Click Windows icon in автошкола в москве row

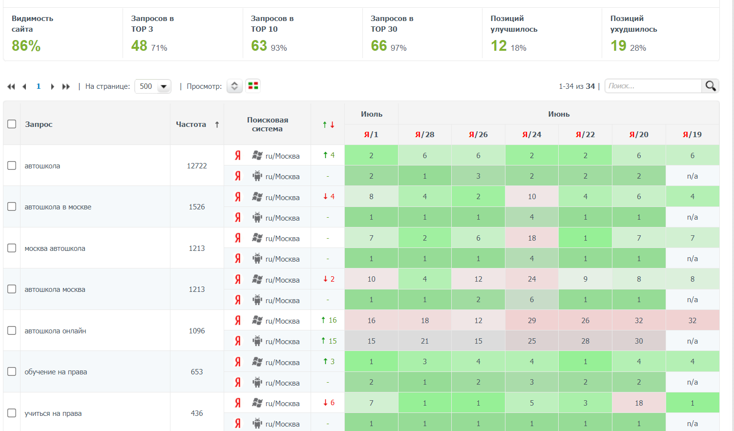(x=257, y=197)
